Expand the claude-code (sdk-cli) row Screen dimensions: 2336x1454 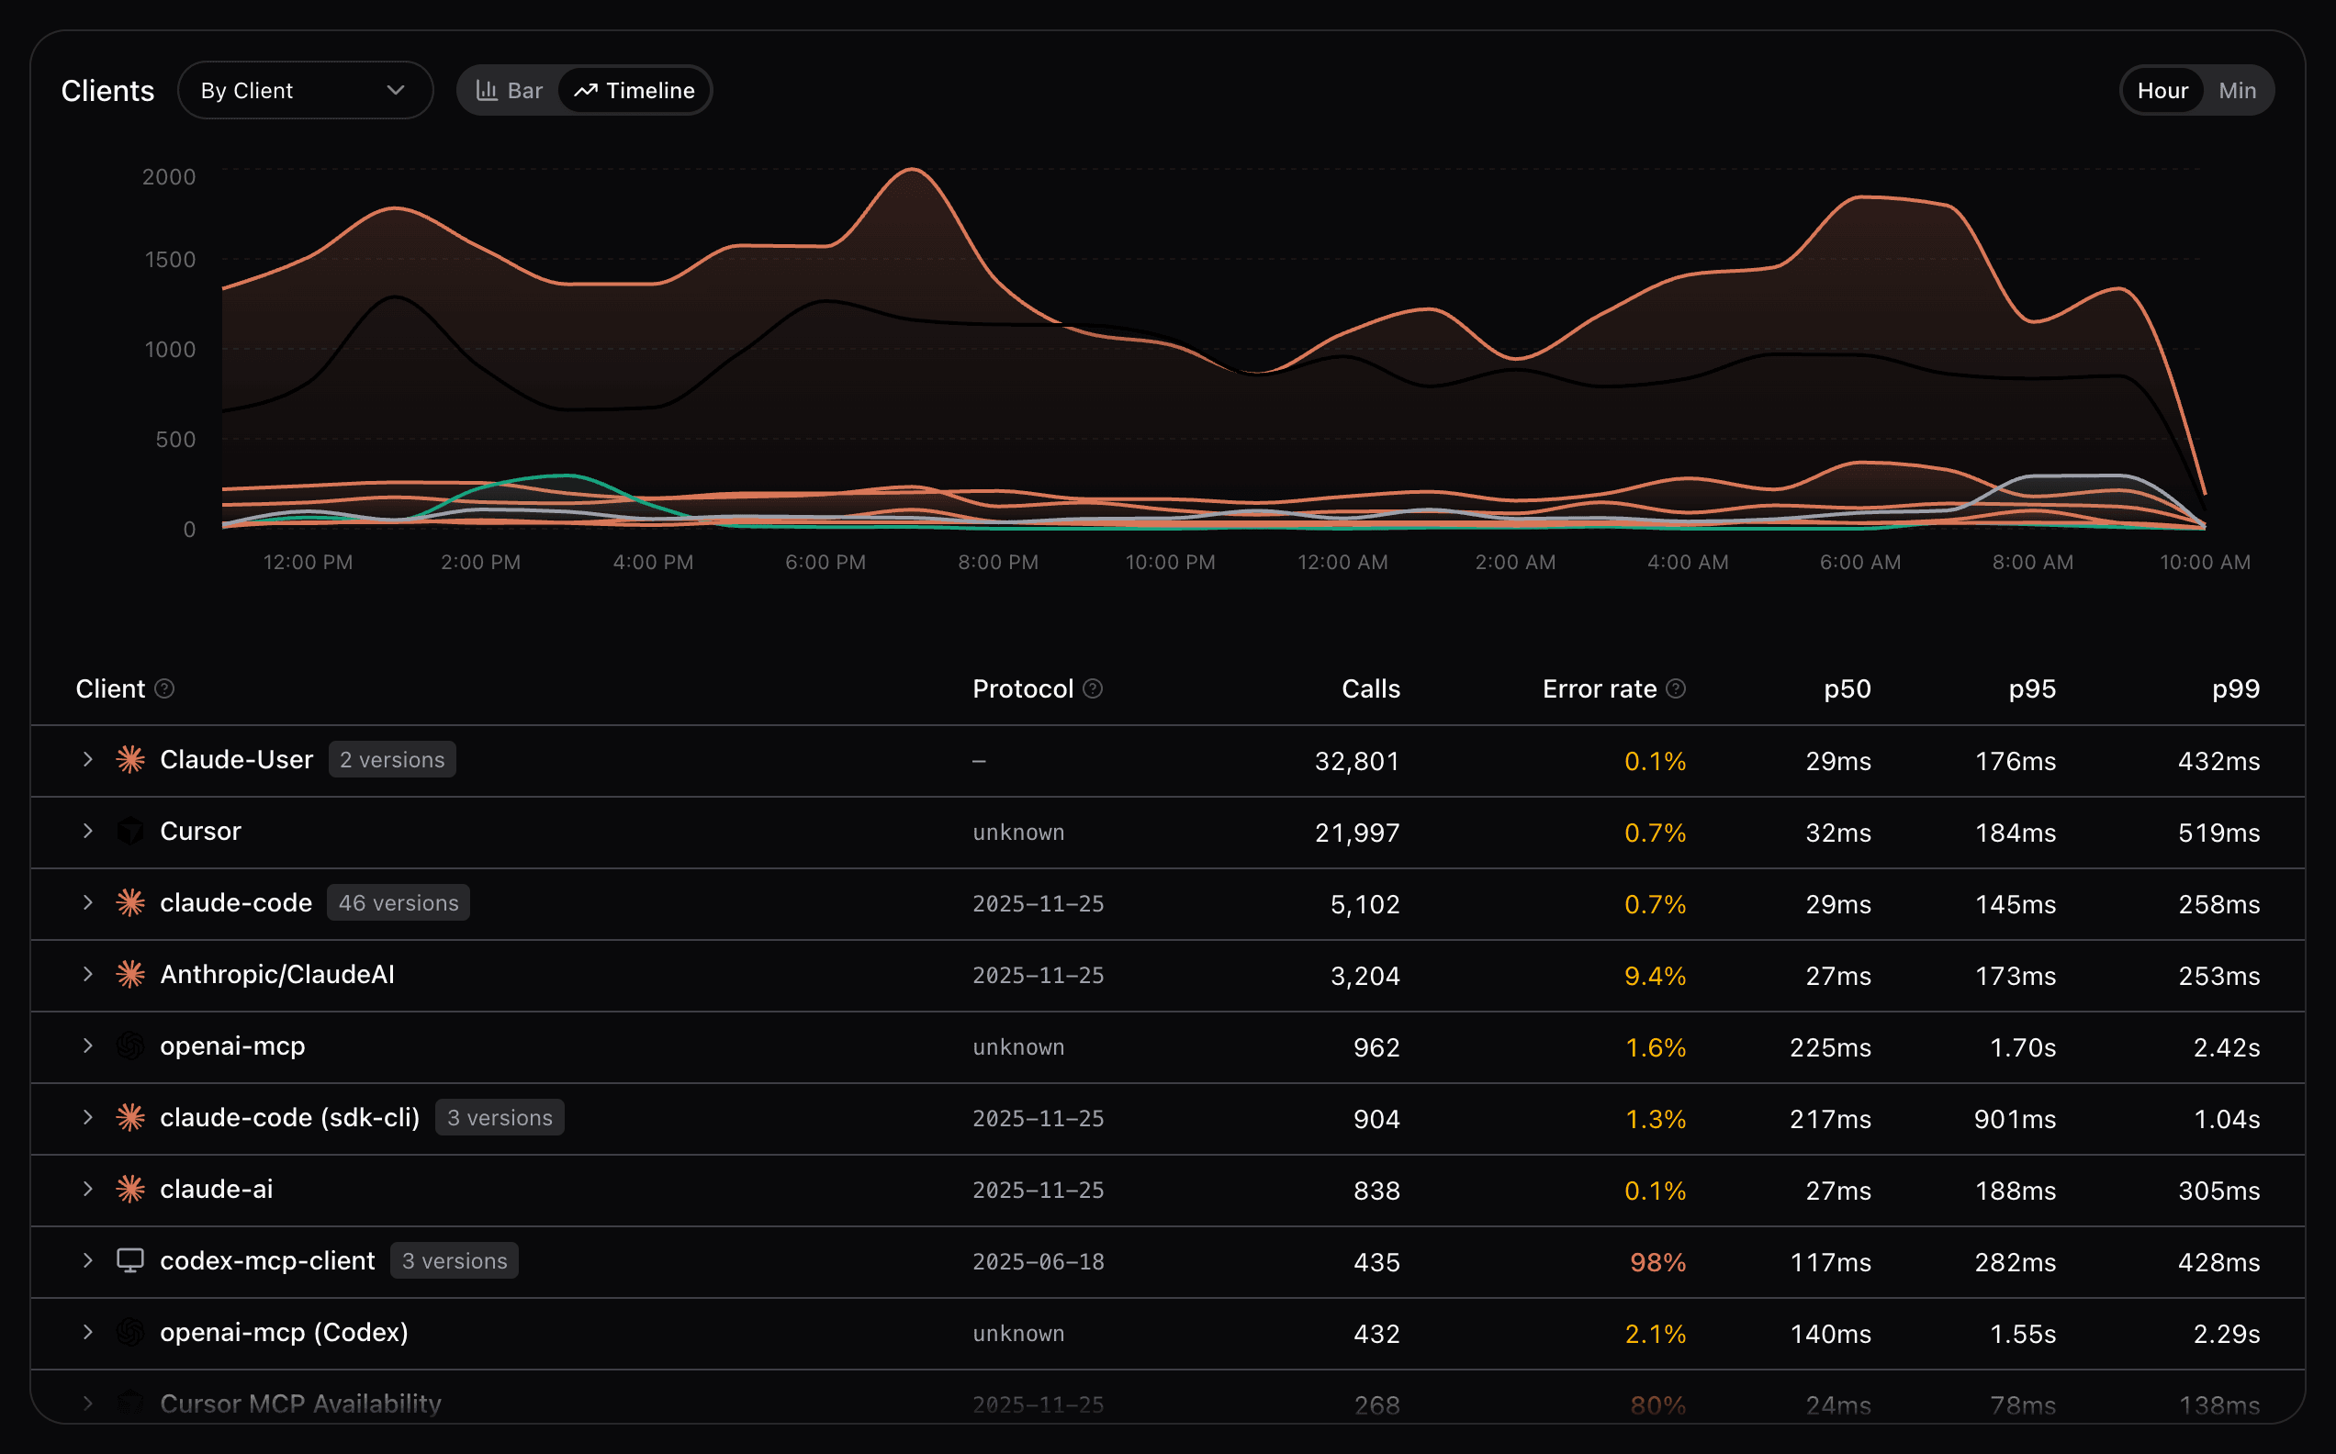coord(87,1117)
